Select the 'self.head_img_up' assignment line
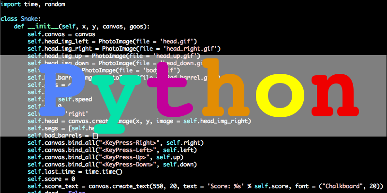This screenshot has height=193, width=387. 114,56
